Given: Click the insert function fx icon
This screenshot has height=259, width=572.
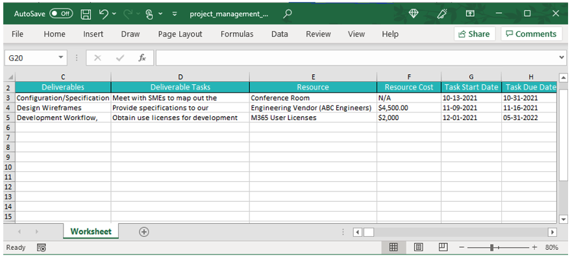Looking at the screenshot, I should 142,58.
